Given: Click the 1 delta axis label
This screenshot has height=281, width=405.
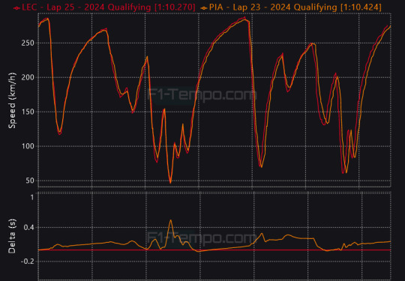Looking at the screenshot, I should point(32,197).
